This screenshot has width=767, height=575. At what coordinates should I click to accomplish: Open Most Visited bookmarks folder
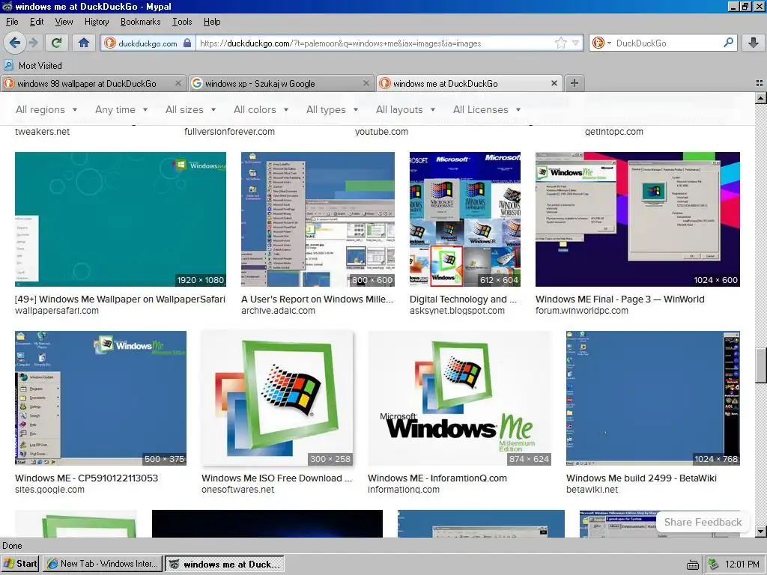tap(33, 66)
